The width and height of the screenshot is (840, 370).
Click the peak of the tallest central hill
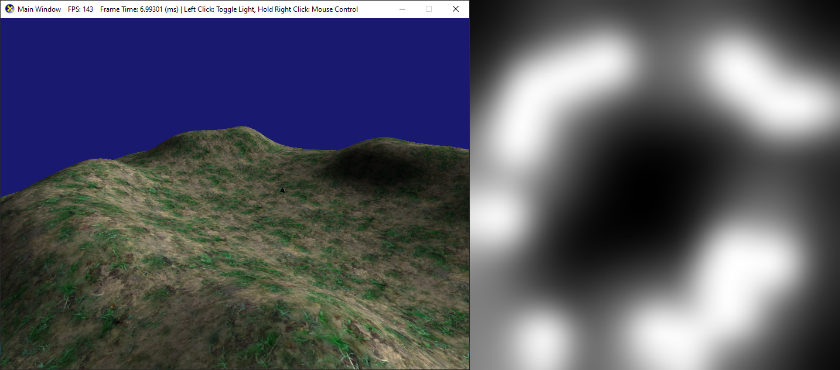click(x=240, y=129)
